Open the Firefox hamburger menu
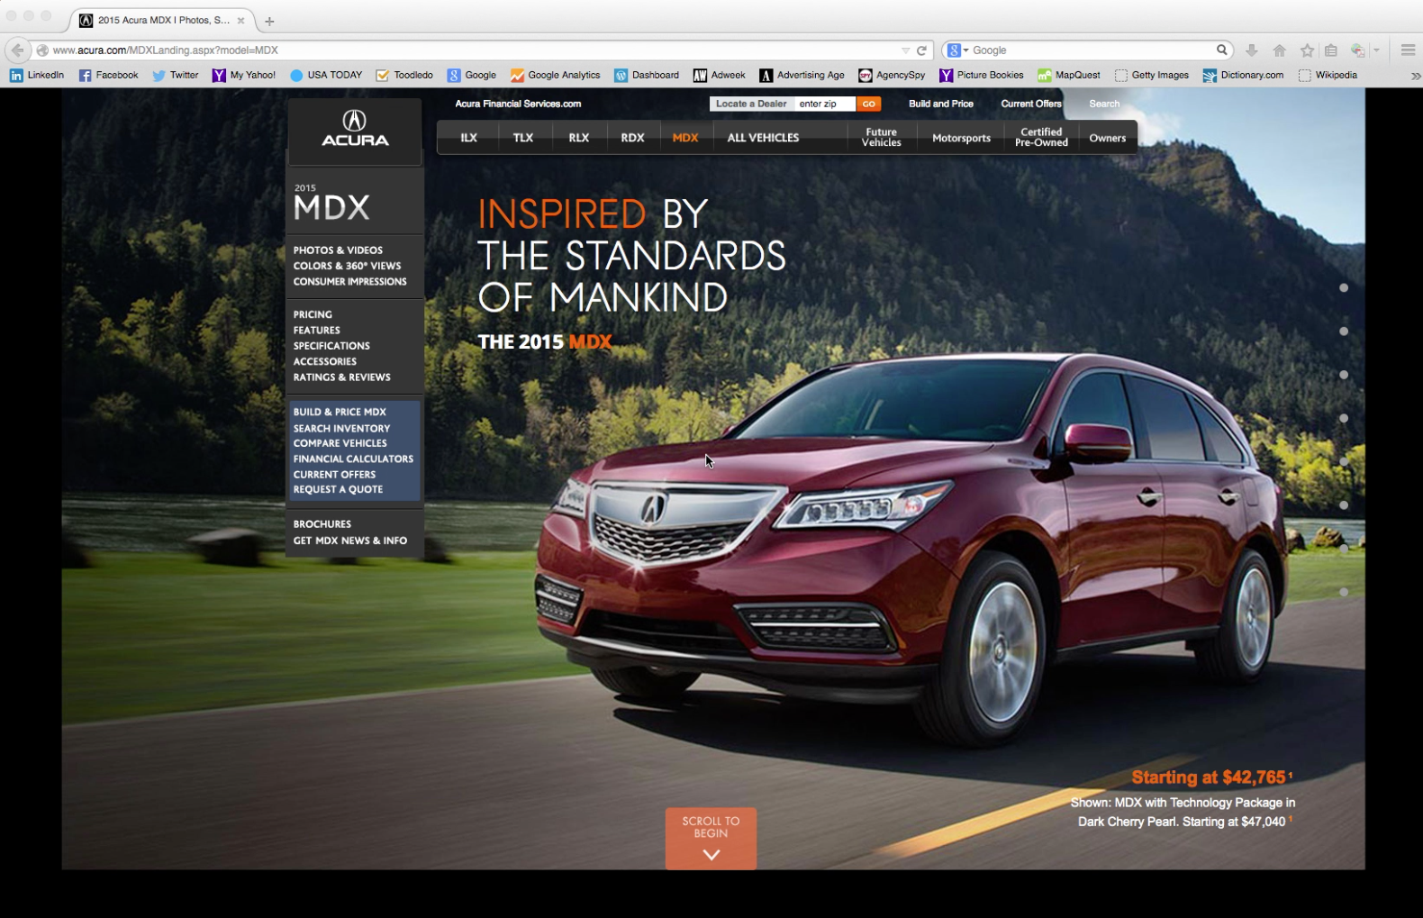 coord(1408,50)
